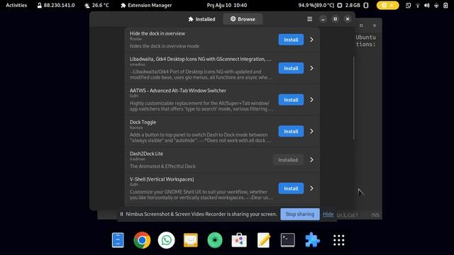This screenshot has width=454, height=255.
Task: Select the Dash2Dock Lite extension title
Action: pyautogui.click(x=146, y=154)
